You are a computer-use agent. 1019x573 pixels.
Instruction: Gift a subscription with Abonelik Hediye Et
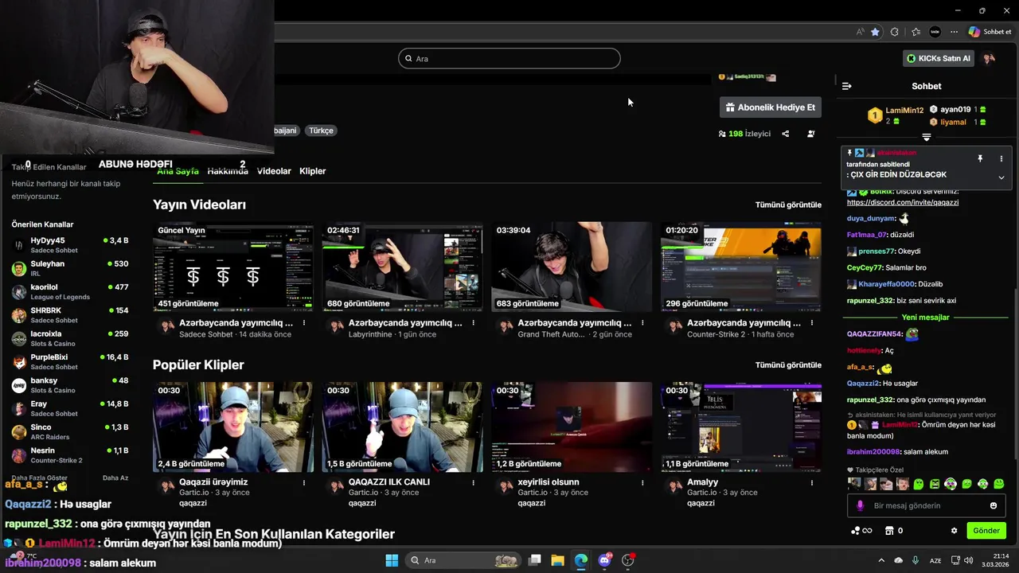pos(770,107)
